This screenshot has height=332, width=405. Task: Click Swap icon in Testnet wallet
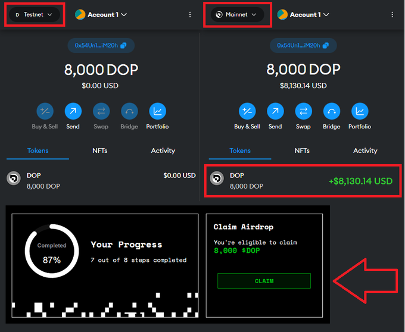click(101, 111)
